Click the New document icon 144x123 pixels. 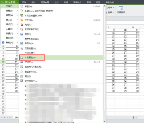coord(22,6)
